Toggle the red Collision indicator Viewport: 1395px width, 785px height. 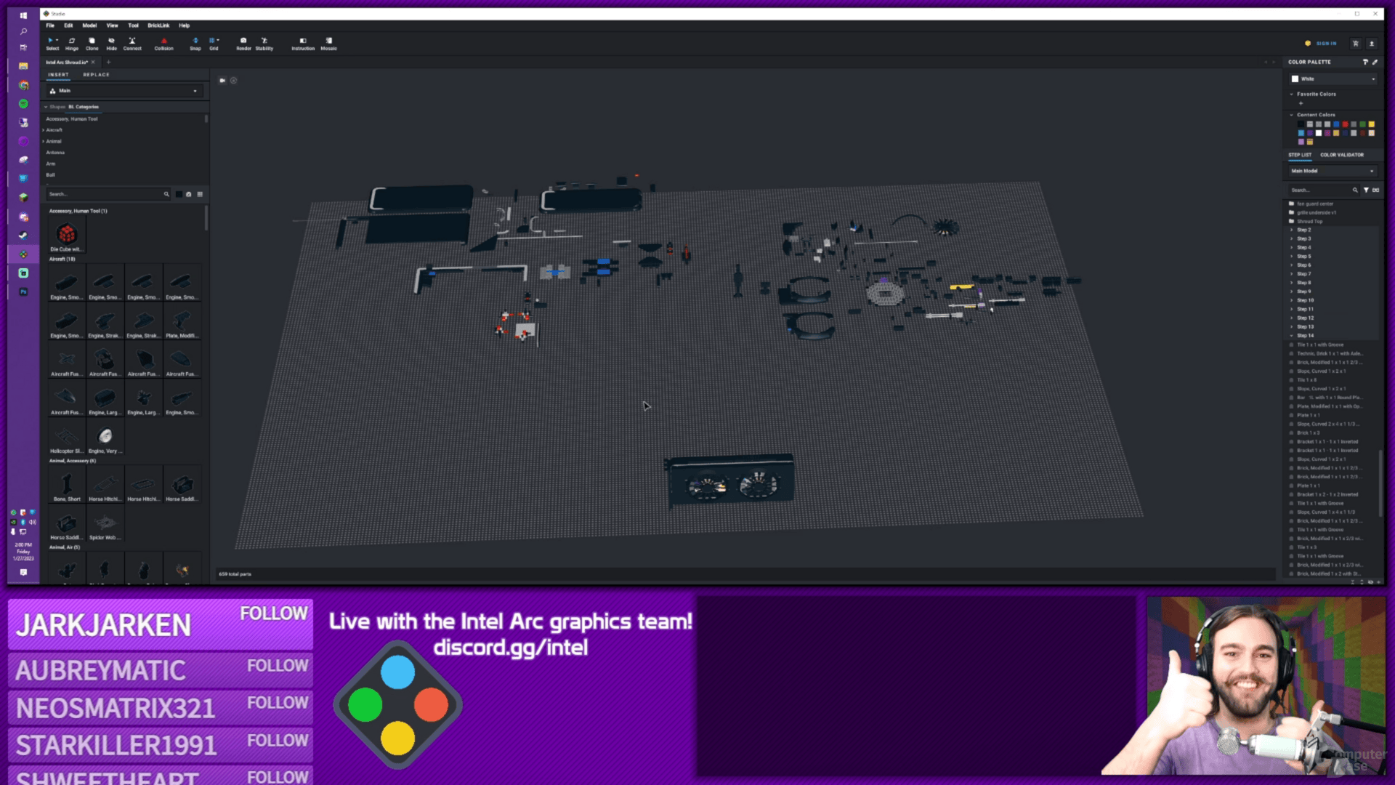pos(163,44)
